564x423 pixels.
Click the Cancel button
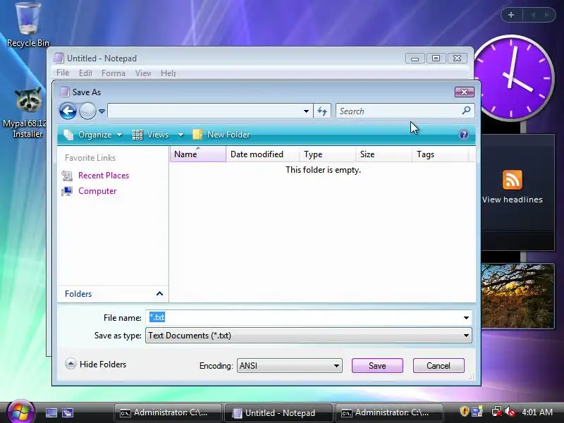pos(439,366)
